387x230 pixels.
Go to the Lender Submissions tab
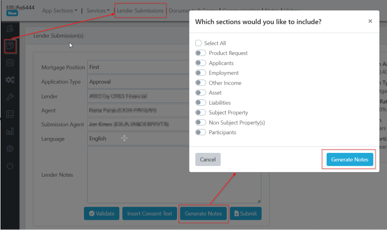(x=140, y=11)
